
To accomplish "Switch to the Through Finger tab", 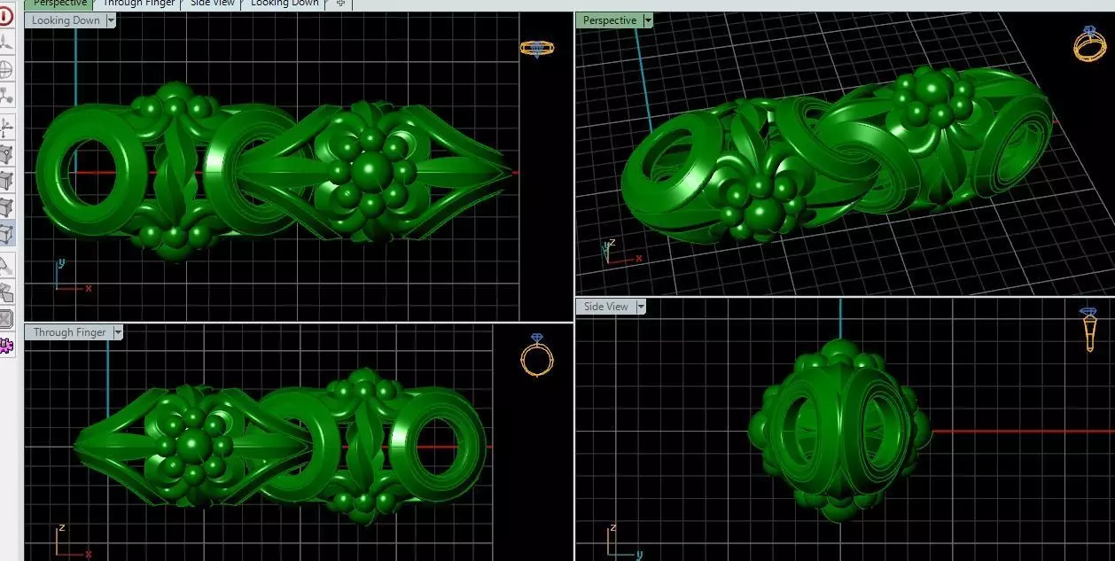I will (x=139, y=4).
